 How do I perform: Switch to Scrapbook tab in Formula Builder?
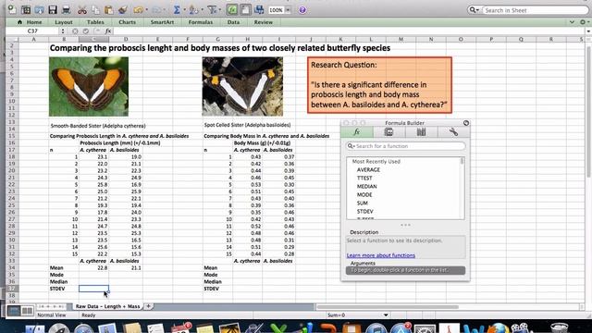click(388, 131)
